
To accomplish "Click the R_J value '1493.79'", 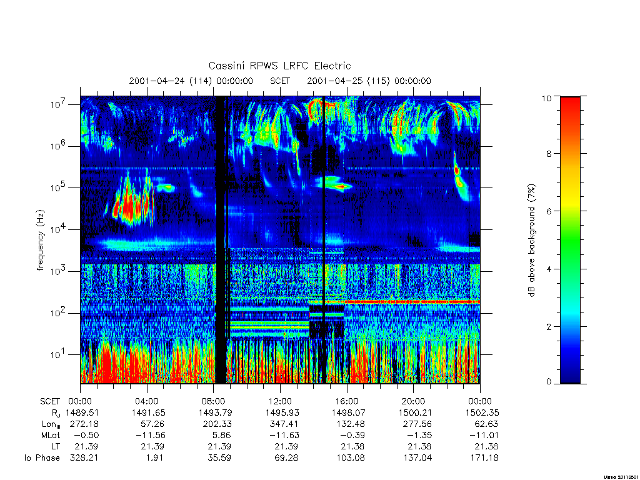I will (x=215, y=412).
